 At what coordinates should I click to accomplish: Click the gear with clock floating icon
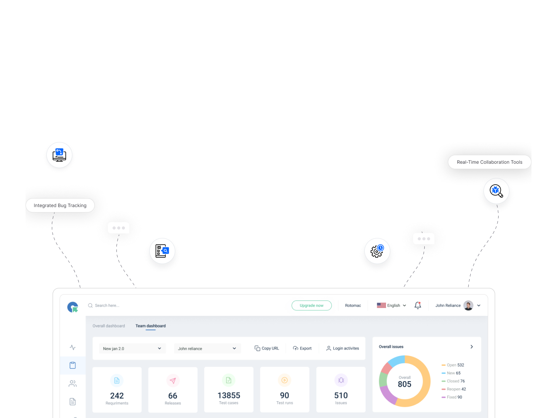point(377,251)
